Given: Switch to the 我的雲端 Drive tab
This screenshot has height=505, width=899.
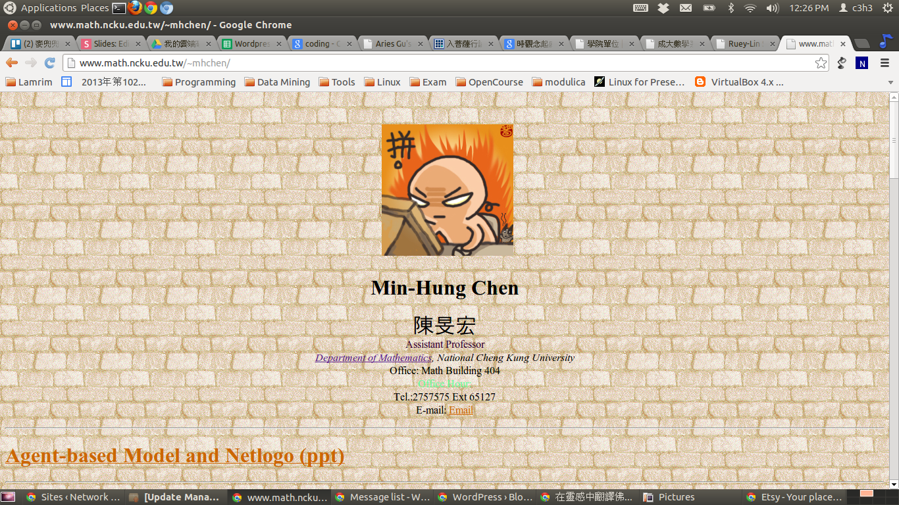Looking at the screenshot, I should tap(182, 44).
